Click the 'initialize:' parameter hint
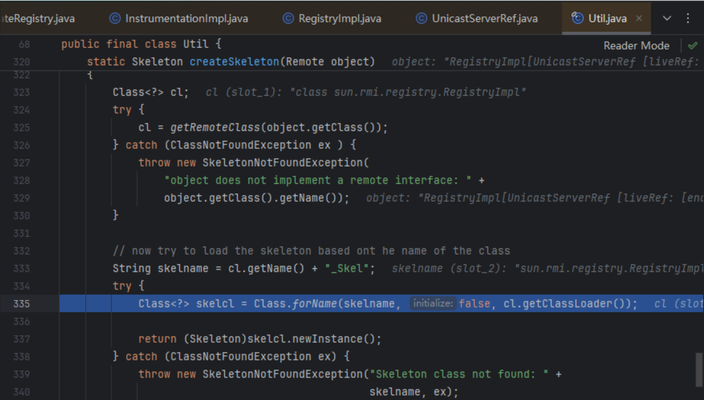This screenshot has width=704, height=400. pyautogui.click(x=432, y=303)
